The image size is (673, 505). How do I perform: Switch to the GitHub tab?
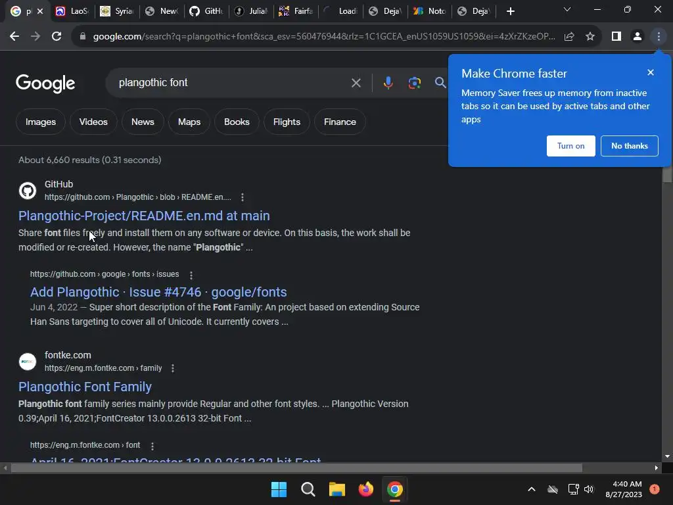206,11
